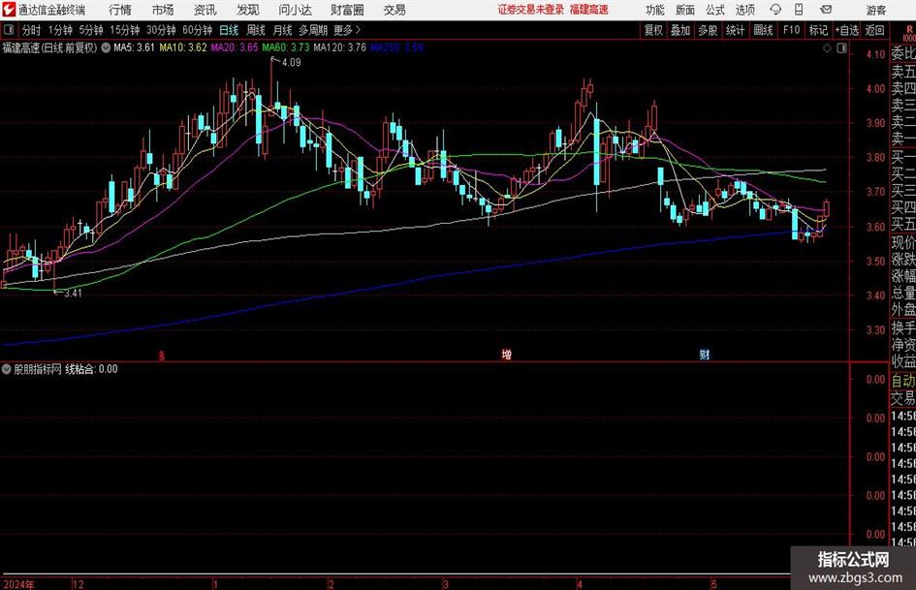Click the 返回 back button
This screenshot has height=590, width=916.
click(x=874, y=30)
